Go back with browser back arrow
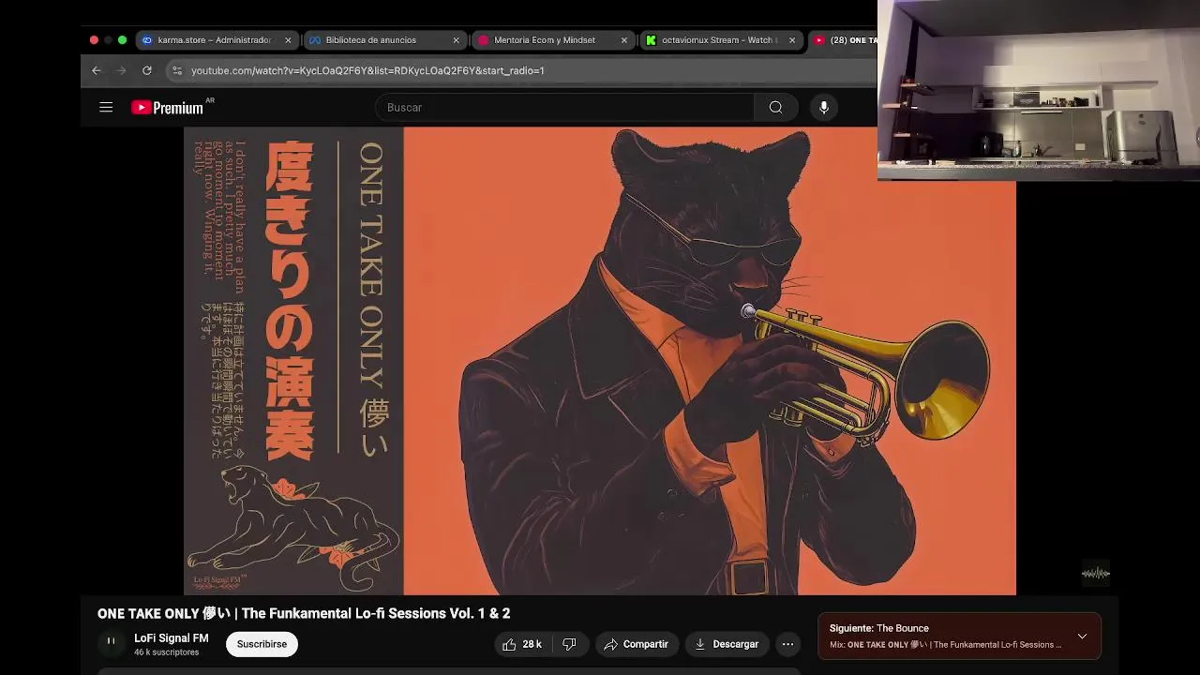The image size is (1200, 675). (97, 70)
